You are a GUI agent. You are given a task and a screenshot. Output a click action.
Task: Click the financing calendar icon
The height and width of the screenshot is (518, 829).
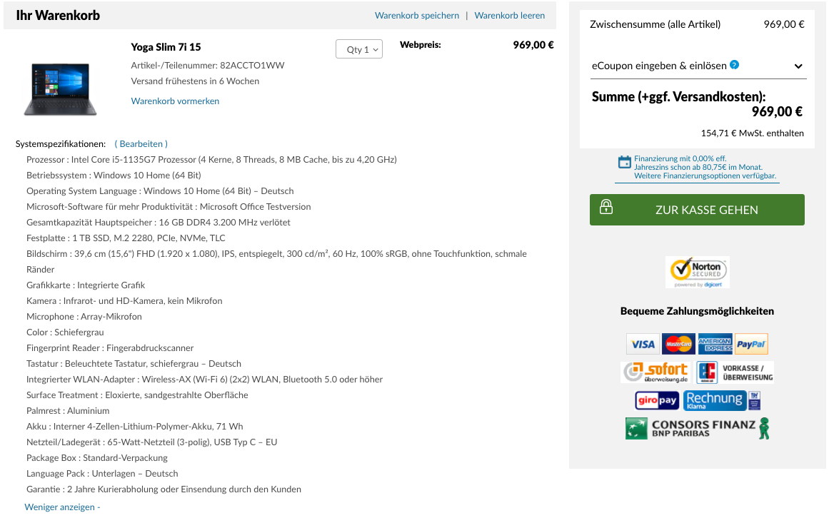[x=624, y=162]
